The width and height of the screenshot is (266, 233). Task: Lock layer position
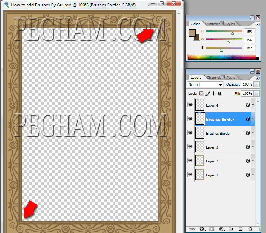(x=214, y=93)
